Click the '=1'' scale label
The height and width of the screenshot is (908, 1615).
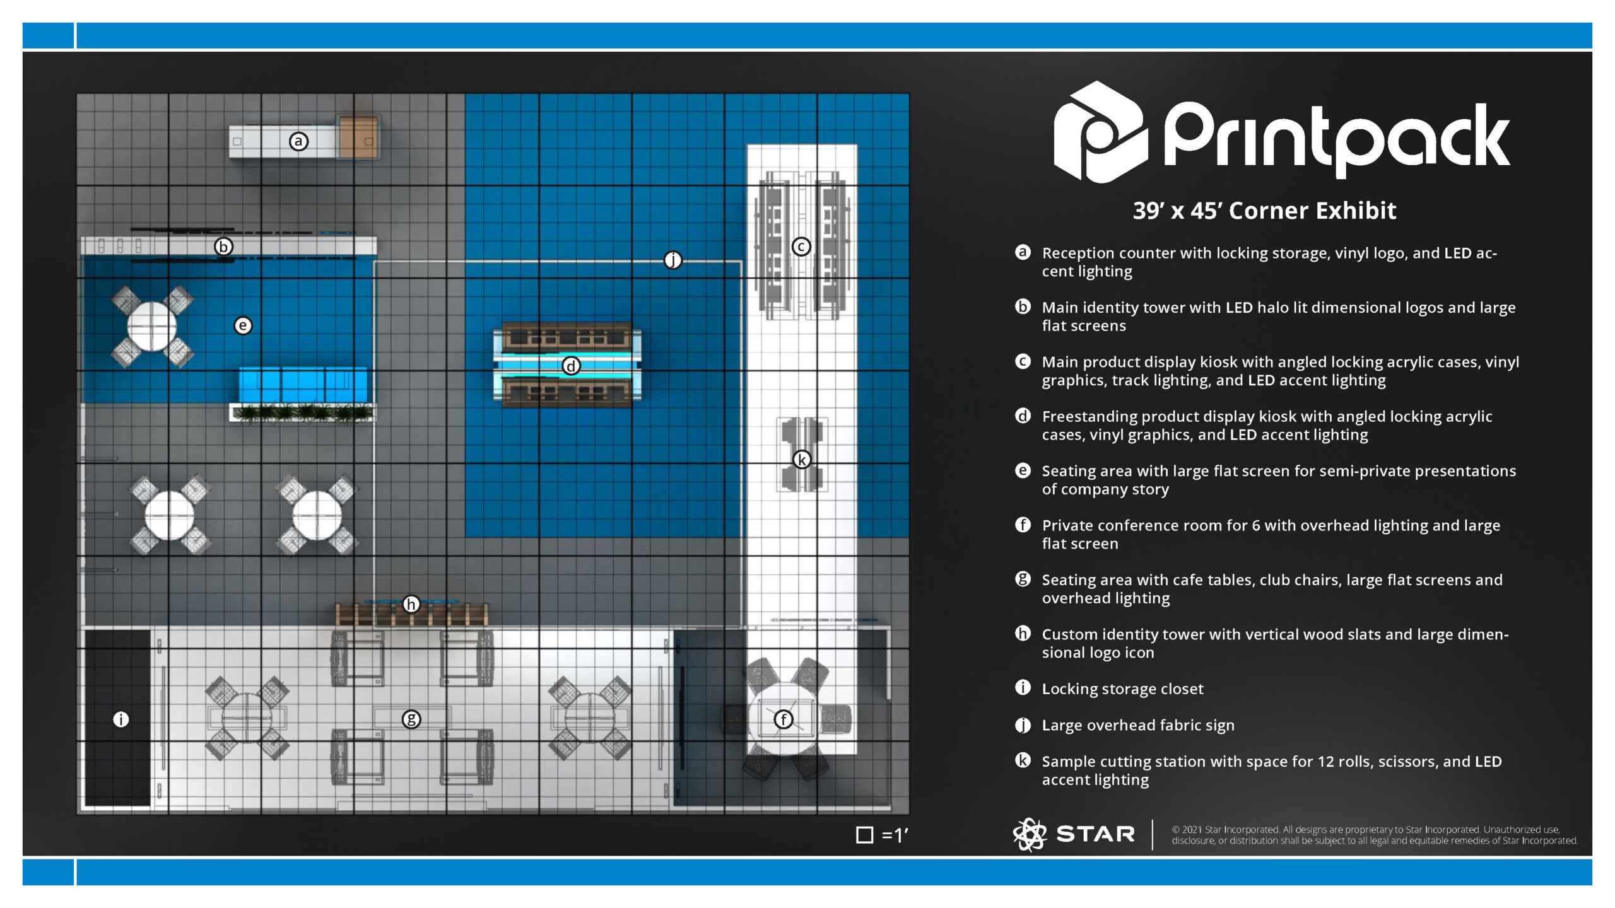(x=895, y=835)
